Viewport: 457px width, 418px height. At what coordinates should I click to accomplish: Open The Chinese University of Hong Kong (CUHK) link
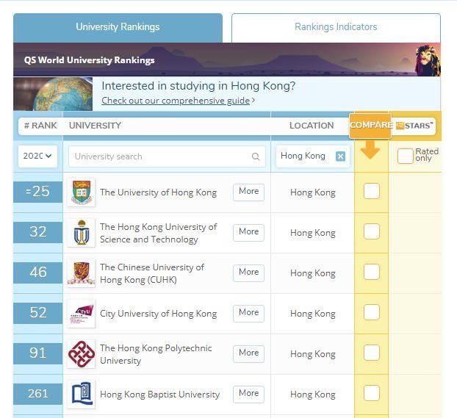[x=152, y=273]
